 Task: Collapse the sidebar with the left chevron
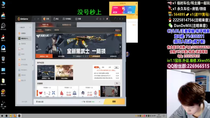(x=33, y=65)
